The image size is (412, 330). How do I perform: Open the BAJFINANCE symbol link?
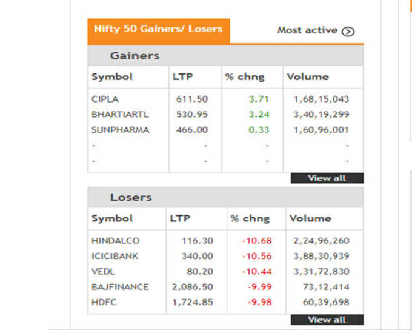pos(120,286)
